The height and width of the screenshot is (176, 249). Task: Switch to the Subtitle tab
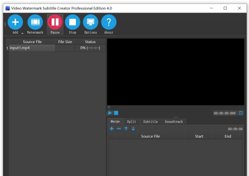point(150,122)
